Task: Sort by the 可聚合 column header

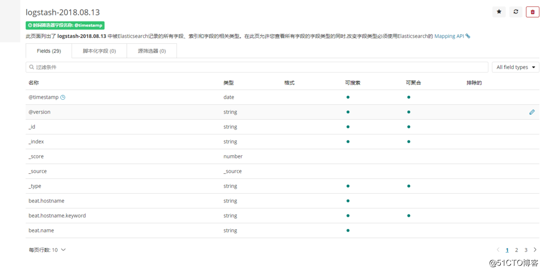Action: 414,82
